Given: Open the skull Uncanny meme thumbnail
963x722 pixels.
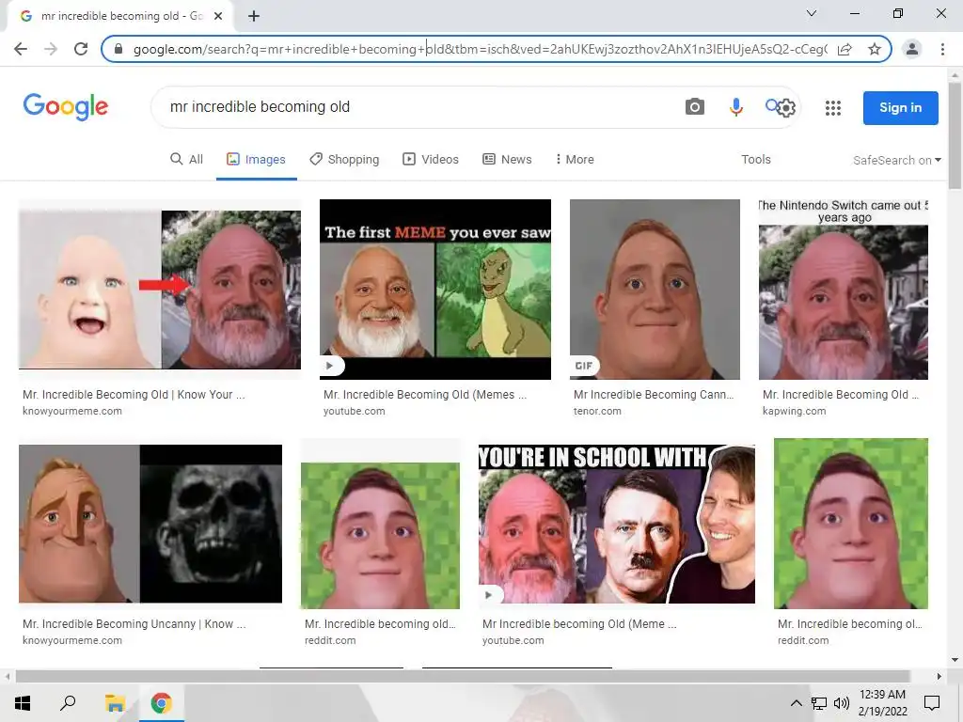Looking at the screenshot, I should [150, 524].
